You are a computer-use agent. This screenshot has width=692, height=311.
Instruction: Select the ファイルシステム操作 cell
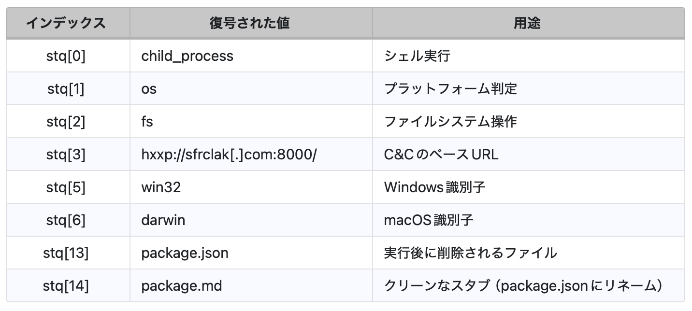[450, 122]
